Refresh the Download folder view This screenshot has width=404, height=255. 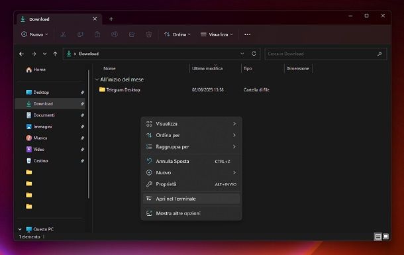(254, 54)
